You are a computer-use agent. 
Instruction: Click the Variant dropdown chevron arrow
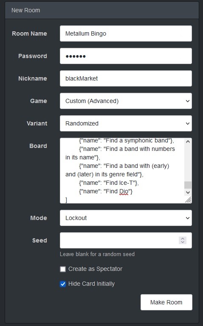pyautogui.click(x=188, y=123)
